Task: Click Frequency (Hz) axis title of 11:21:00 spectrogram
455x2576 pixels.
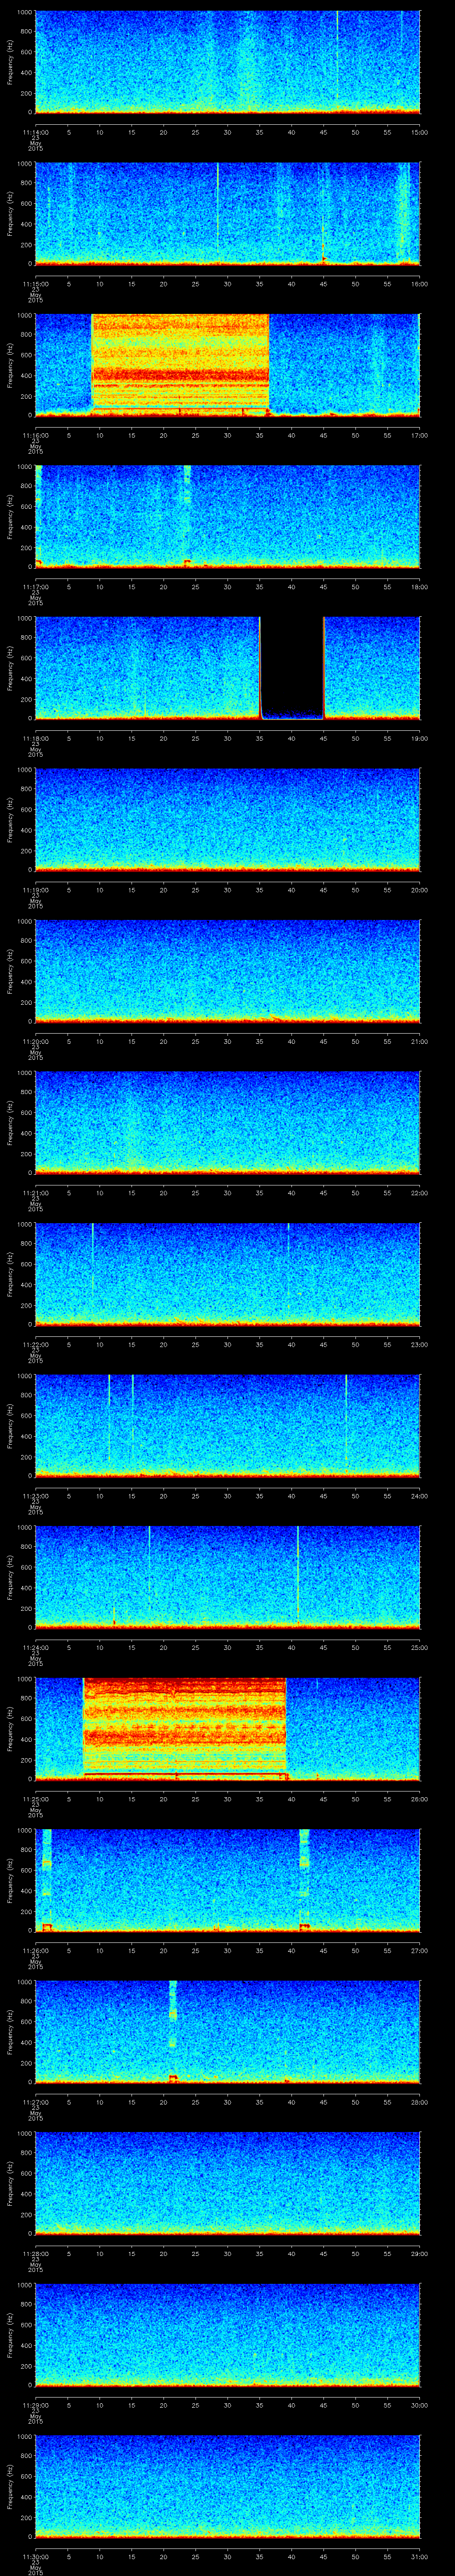Action: tap(10, 1122)
